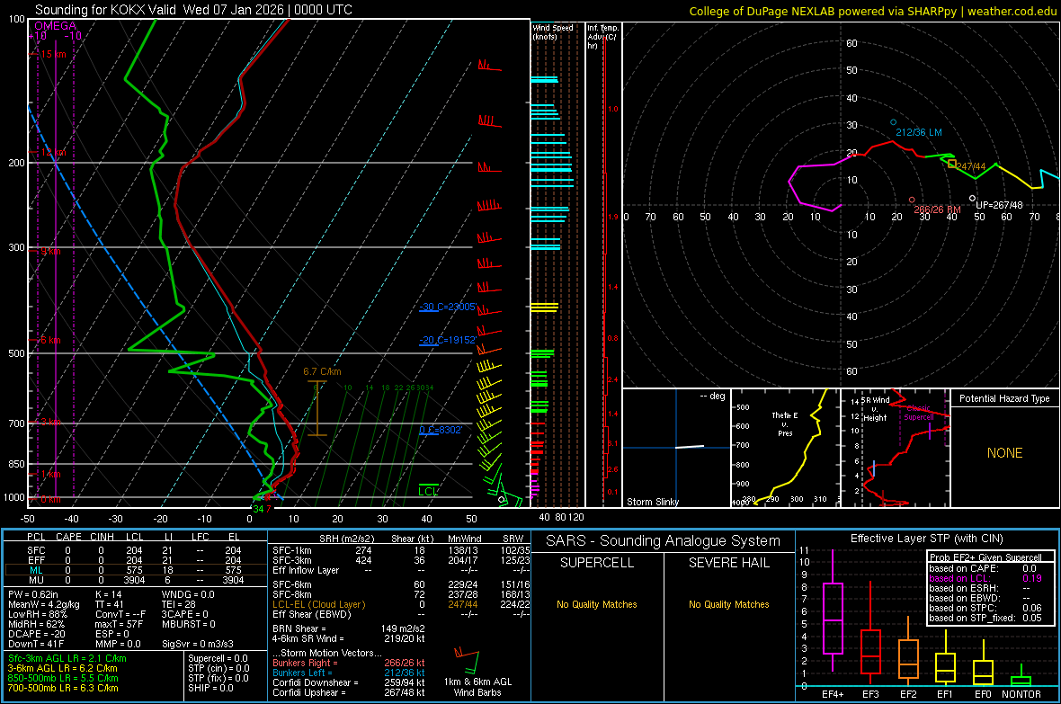Click the Classic Supercell label
This screenshot has width=1061, height=704.
[x=919, y=413]
